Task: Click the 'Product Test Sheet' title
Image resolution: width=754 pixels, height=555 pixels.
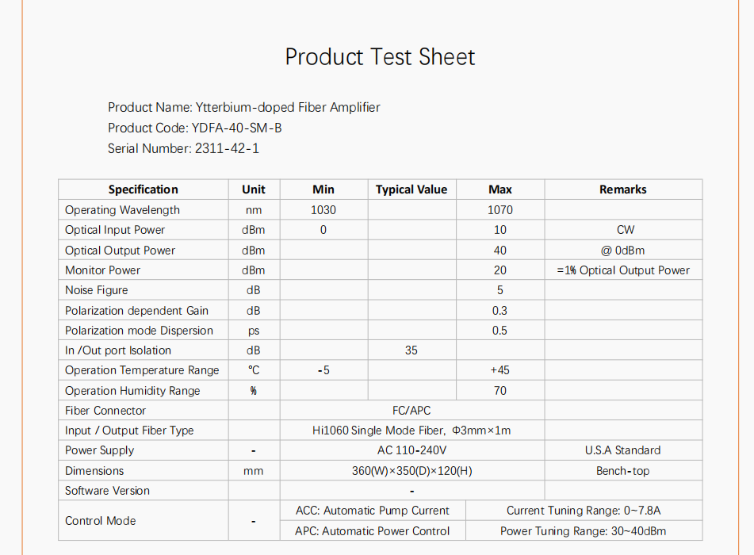Action: coord(380,57)
